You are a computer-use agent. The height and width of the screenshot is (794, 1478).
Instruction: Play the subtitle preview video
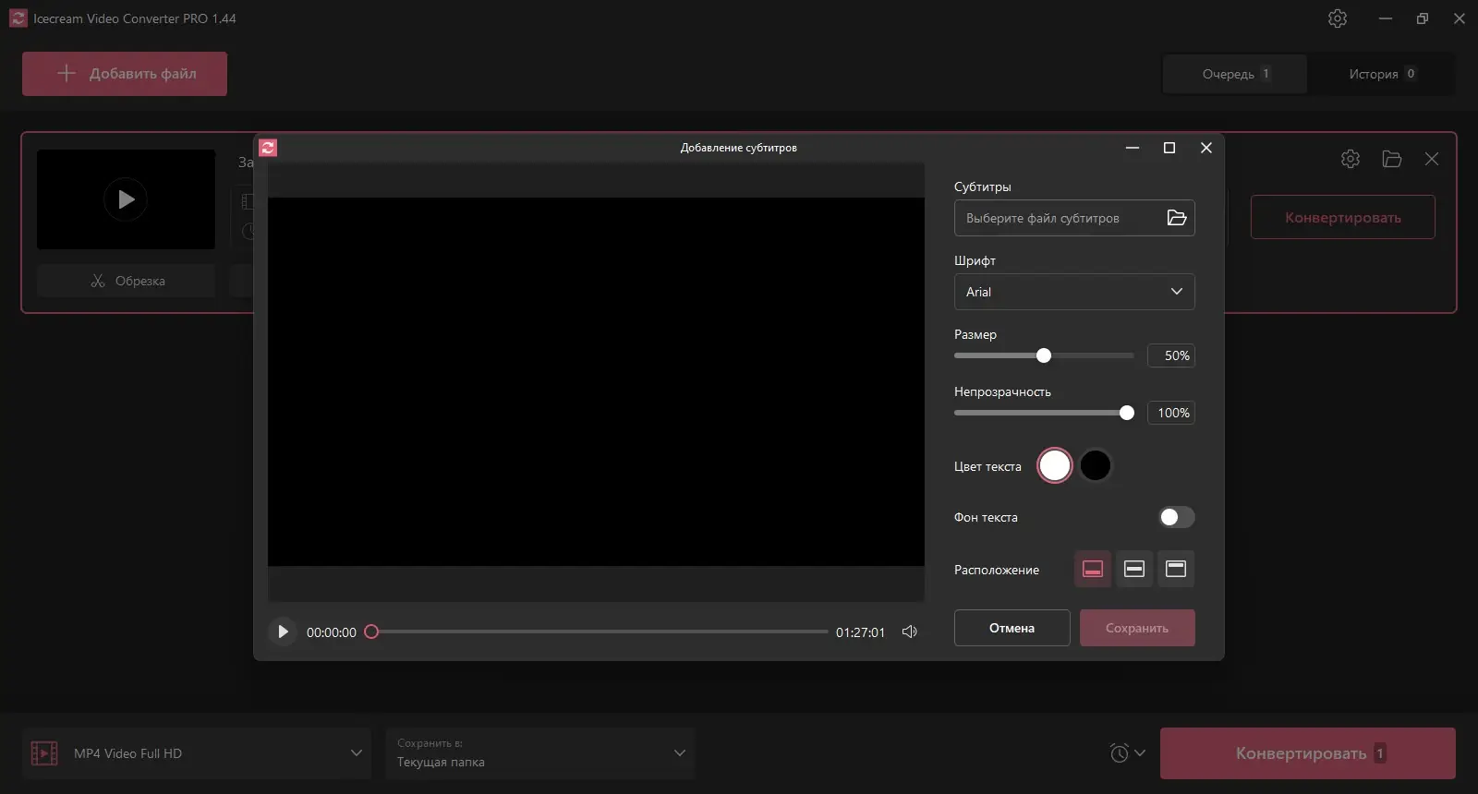(x=283, y=632)
